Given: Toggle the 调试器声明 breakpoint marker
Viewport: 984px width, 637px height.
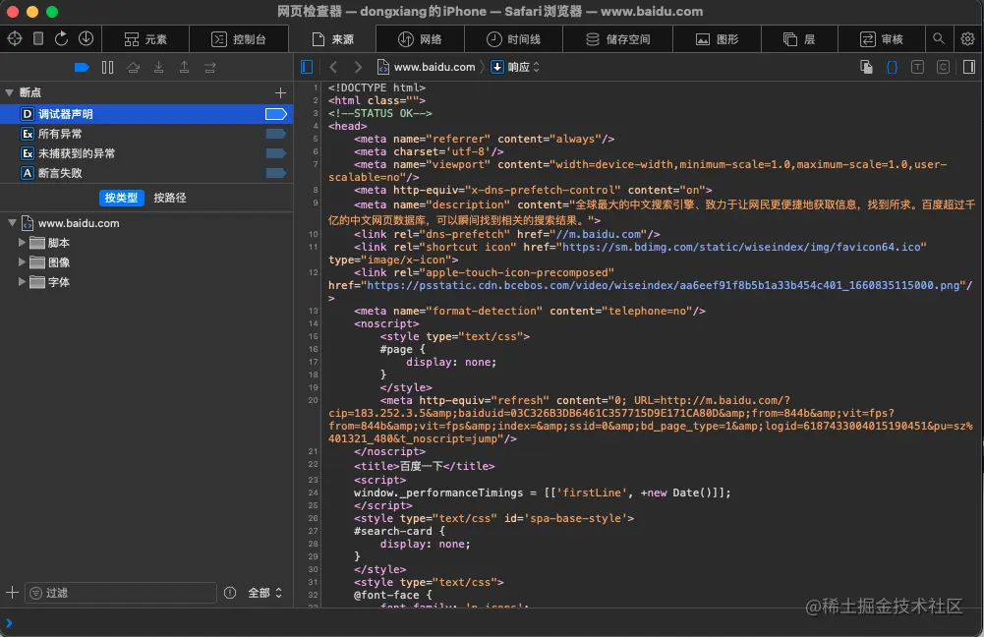Looking at the screenshot, I should 275,114.
